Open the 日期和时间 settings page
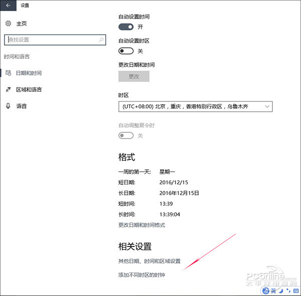 tap(29, 73)
